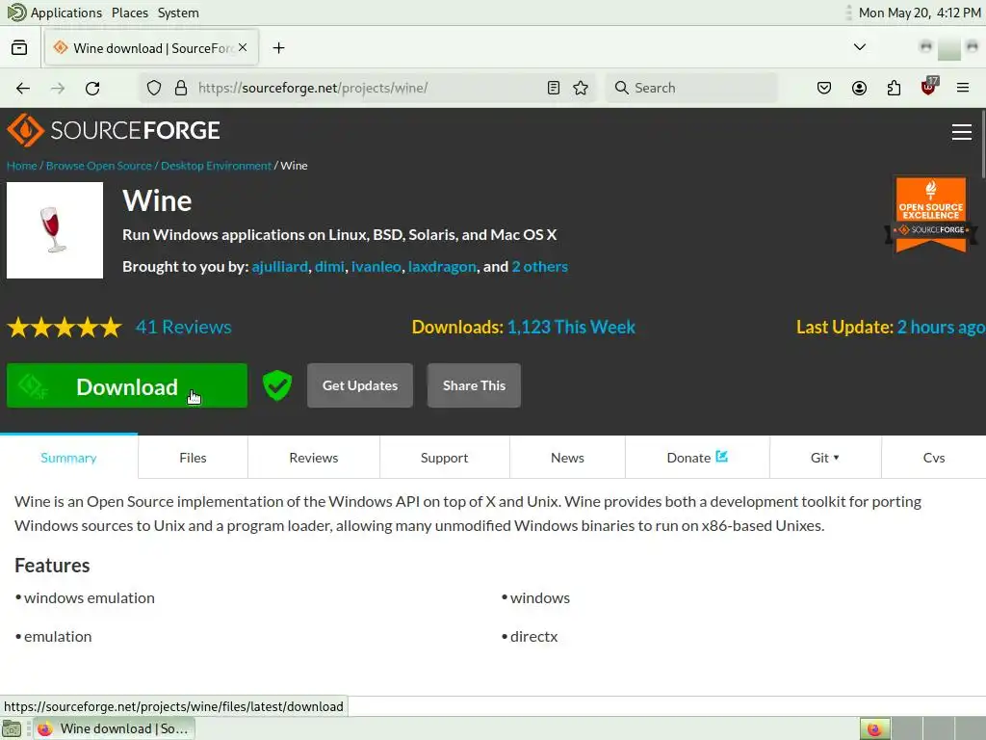The height and width of the screenshot is (740, 986).
Task: Open ivanleo profile link
Action: point(376,267)
